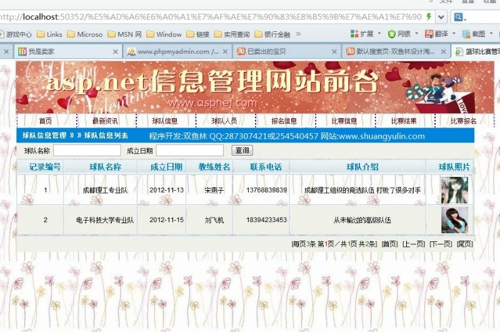The height and width of the screenshot is (332, 500).
Task: Open the 网银 toolbar menu
Action: pyautogui.click(x=402, y=34)
